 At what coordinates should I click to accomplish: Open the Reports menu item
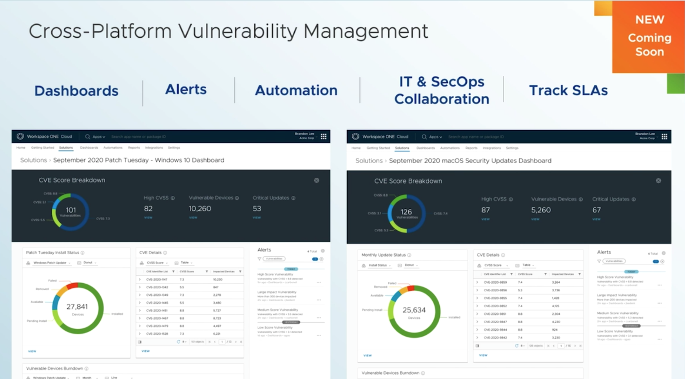134,148
